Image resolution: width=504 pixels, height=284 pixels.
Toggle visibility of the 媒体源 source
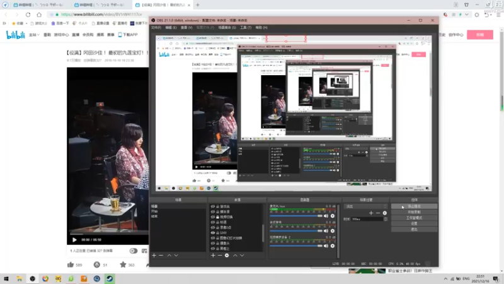[x=212, y=211]
